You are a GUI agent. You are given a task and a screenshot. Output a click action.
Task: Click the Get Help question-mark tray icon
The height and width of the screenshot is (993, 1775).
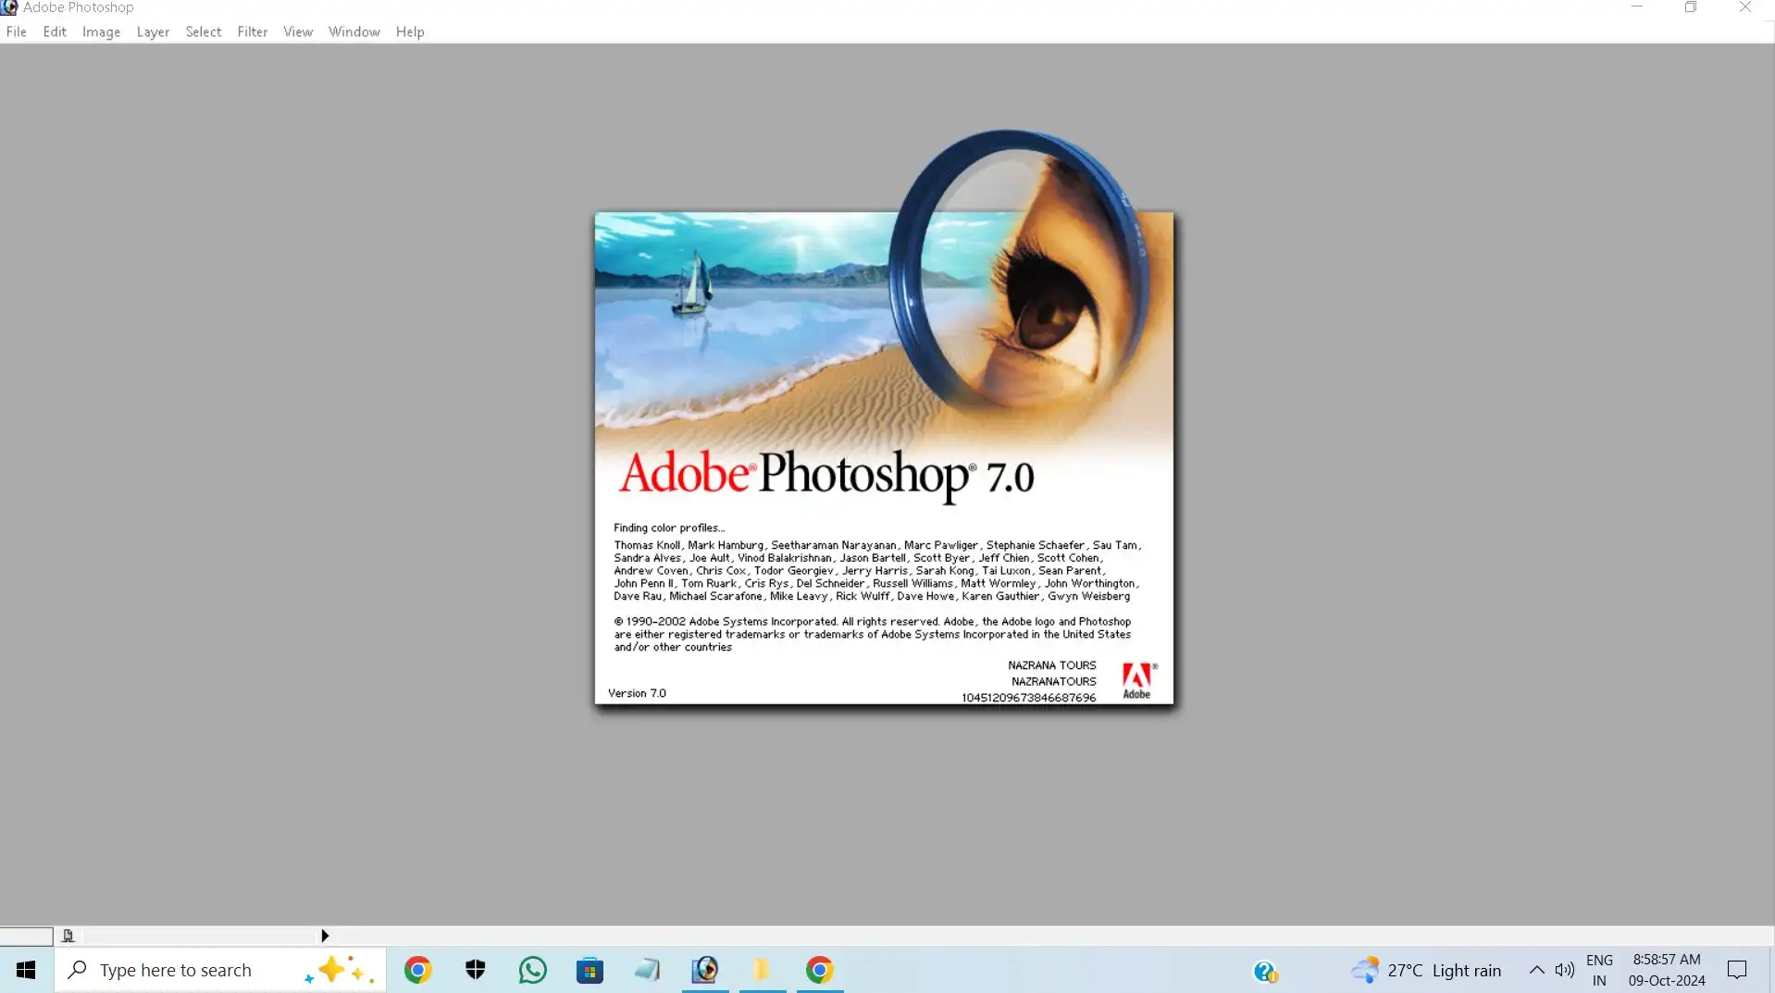coord(1265,971)
